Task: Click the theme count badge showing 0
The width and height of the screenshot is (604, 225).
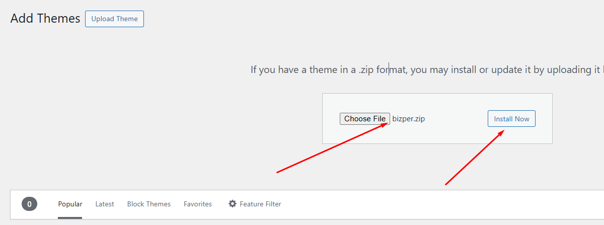Action: point(29,204)
